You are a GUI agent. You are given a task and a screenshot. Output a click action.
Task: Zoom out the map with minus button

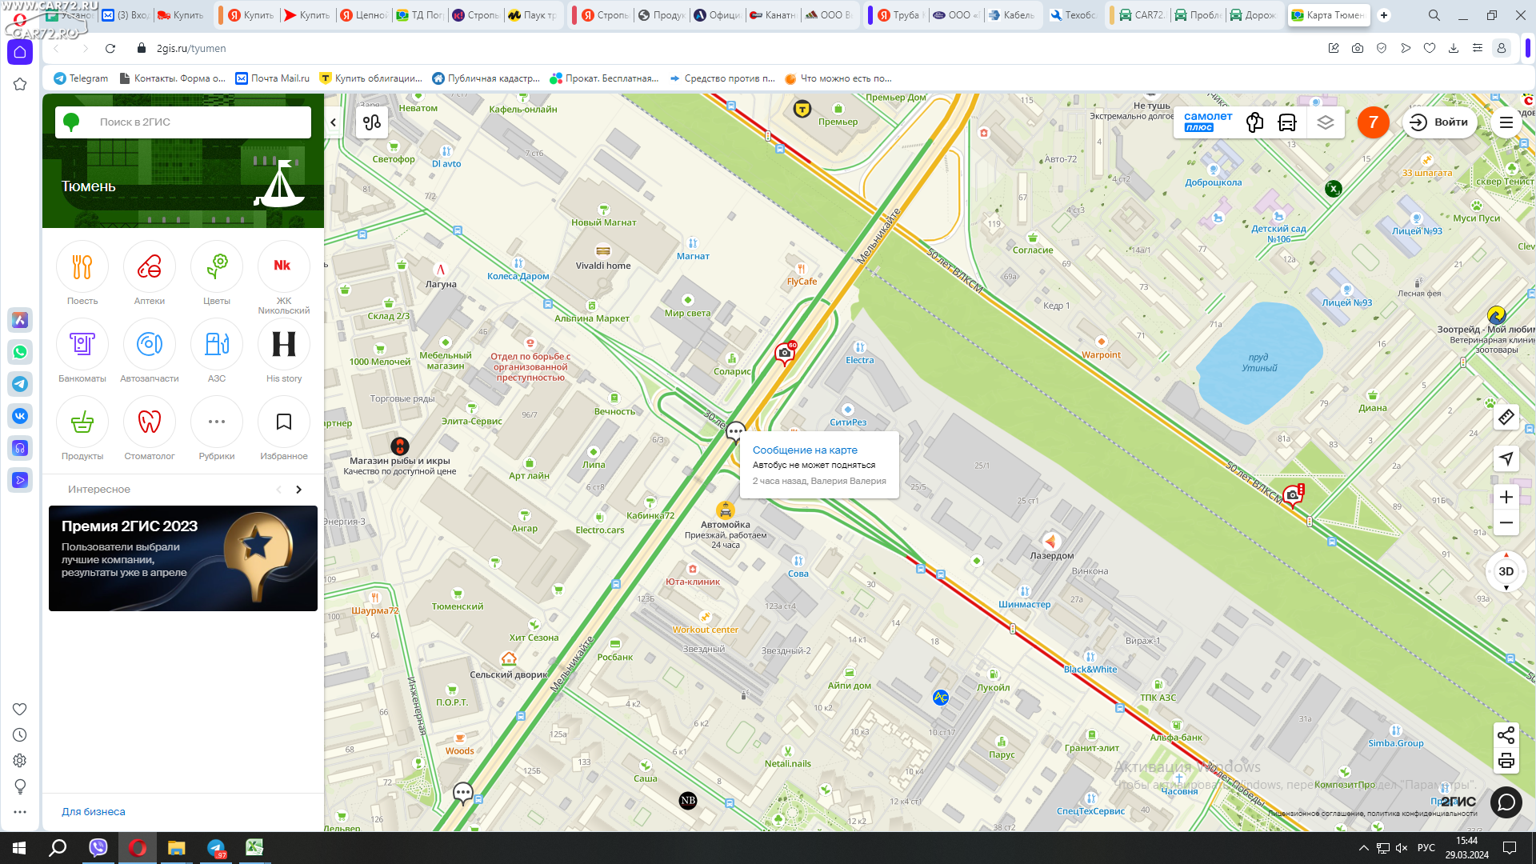(1506, 523)
